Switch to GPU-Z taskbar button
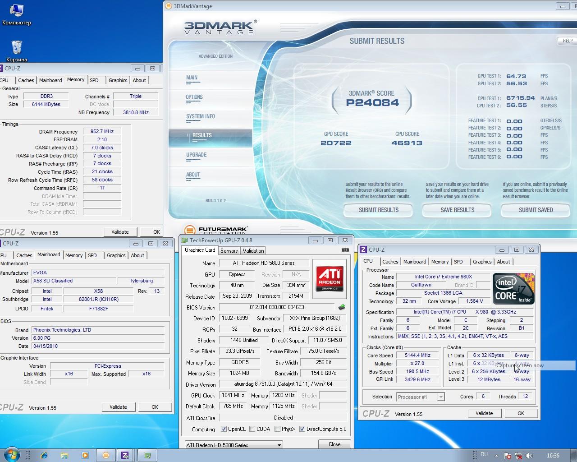 (x=147, y=455)
